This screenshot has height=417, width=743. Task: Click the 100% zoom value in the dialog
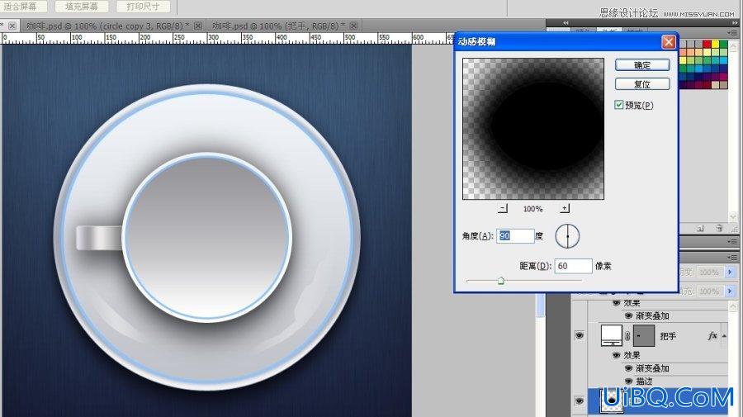pyautogui.click(x=533, y=208)
